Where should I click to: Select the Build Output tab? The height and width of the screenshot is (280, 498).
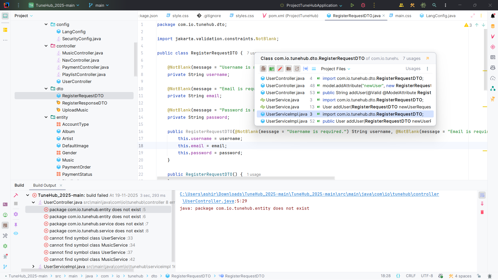tap(44, 185)
